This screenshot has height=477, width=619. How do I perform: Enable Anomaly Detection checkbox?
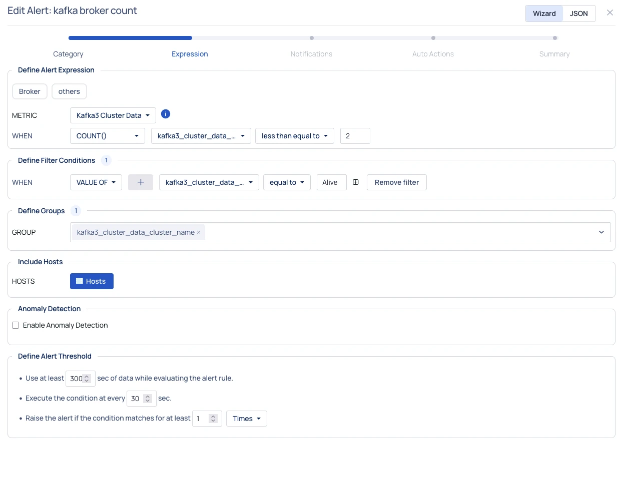[16, 325]
